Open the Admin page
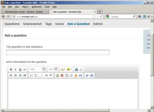Image resolution: width=154 pixels, height=112 pixels. (x=98, y=24)
